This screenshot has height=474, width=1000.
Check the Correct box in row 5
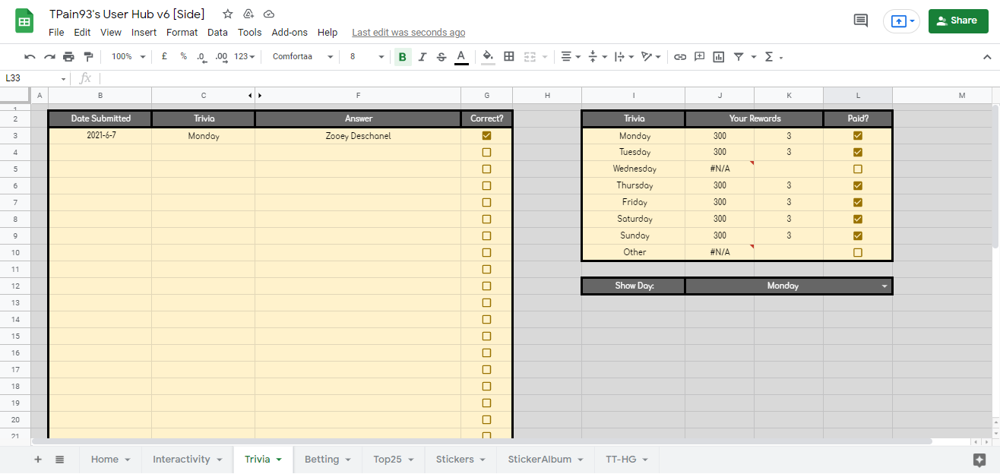pos(486,169)
